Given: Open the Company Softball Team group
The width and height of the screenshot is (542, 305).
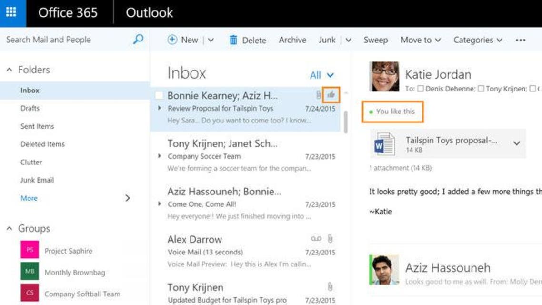Looking at the screenshot, I should coord(82,294).
